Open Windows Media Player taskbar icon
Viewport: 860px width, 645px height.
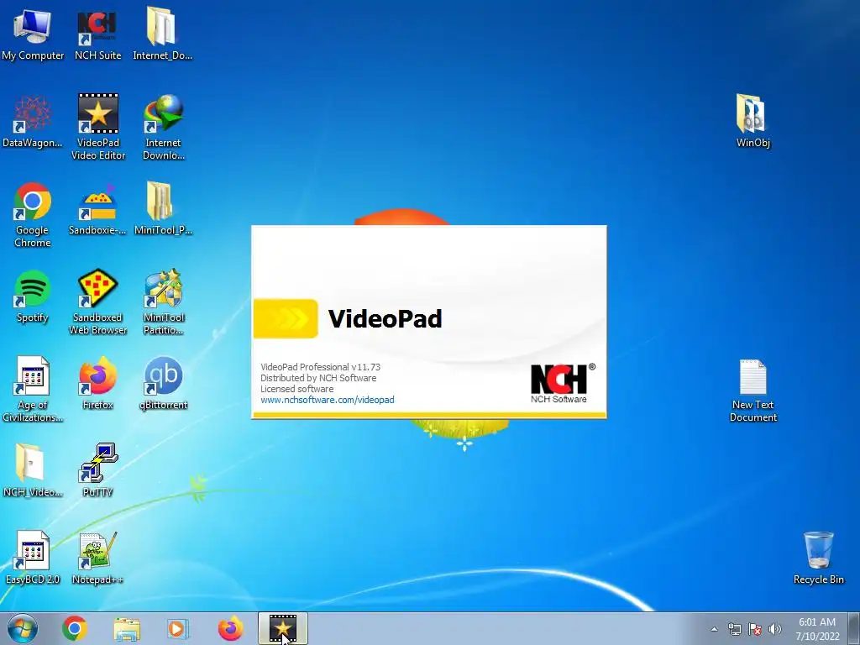pyautogui.click(x=178, y=628)
